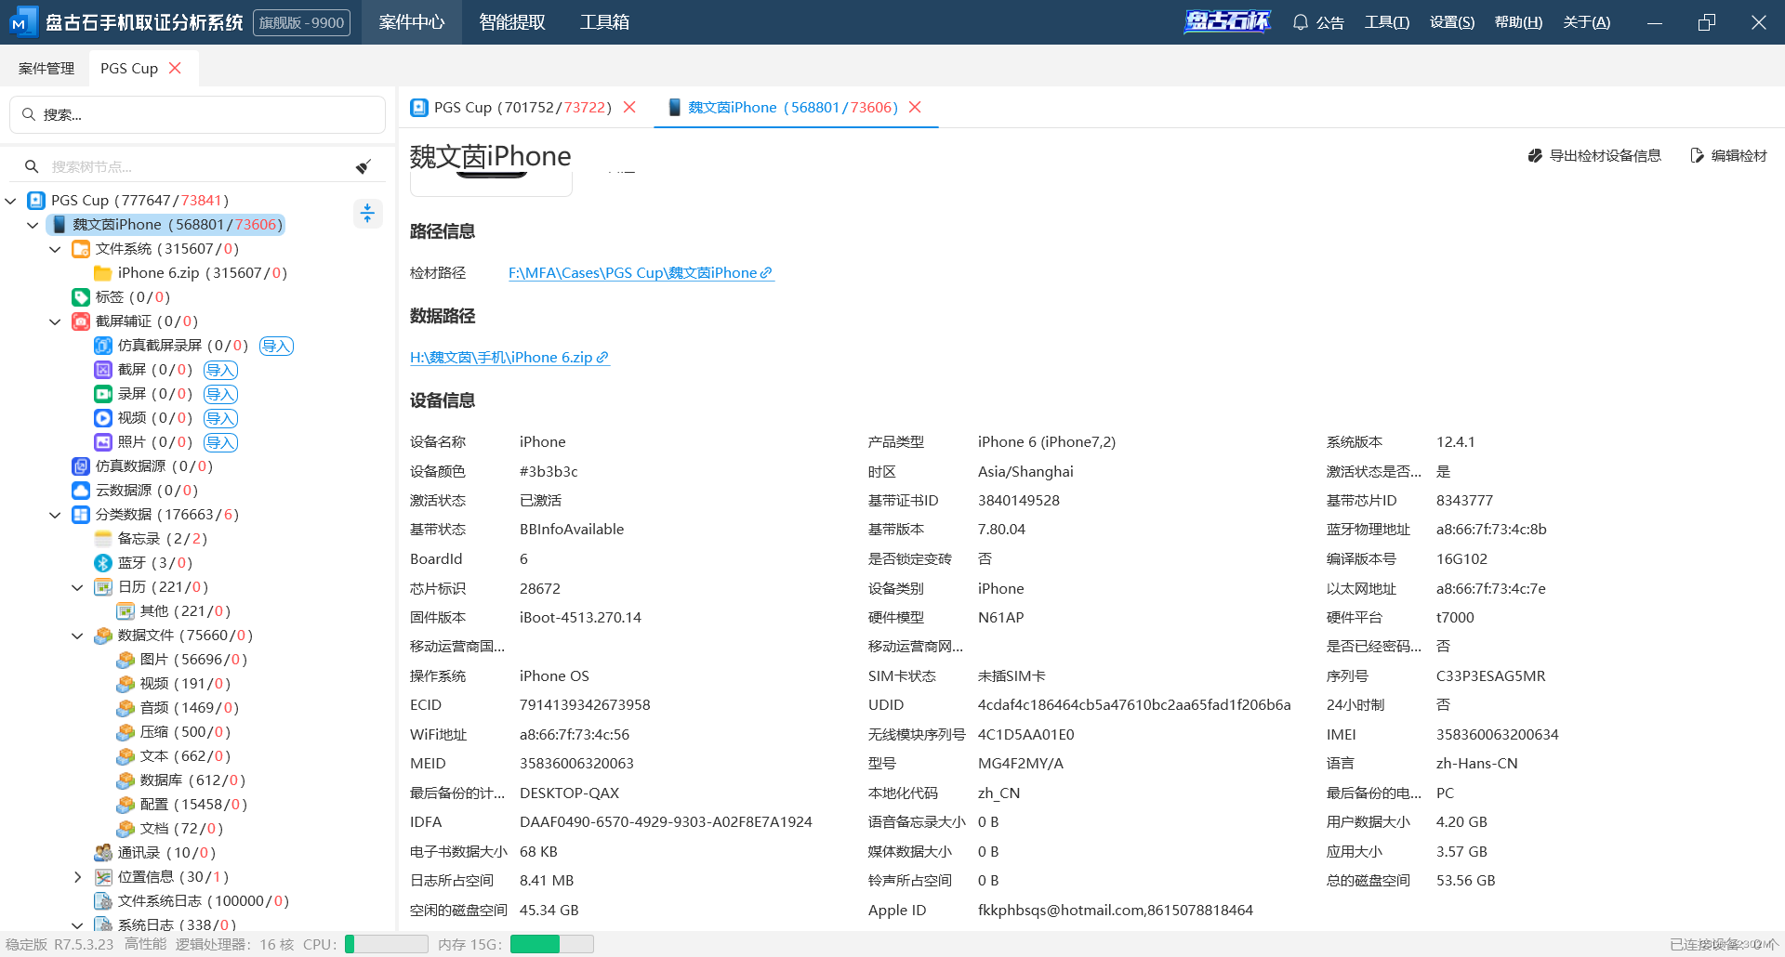Click the blue 视频 play icon under 截屏辅证
1785x957 pixels.
point(103,418)
